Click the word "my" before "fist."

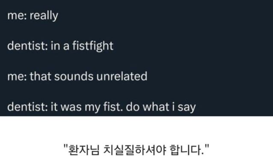(x=92, y=108)
